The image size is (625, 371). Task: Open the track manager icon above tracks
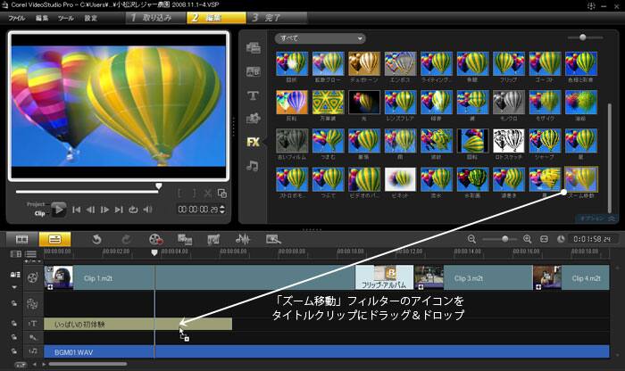pyautogui.click(x=16, y=254)
